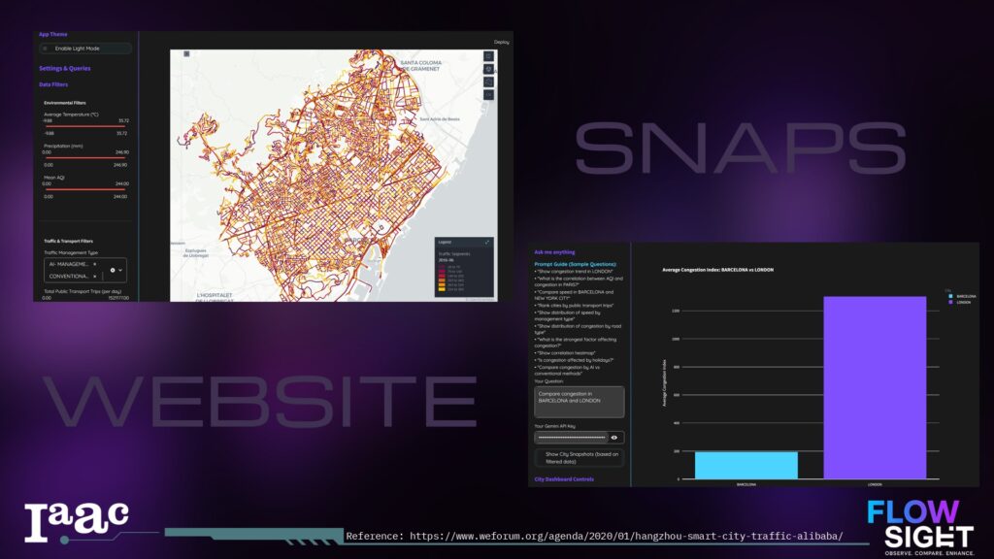Viewport: 994px width, 559px height.
Task: Focus the Gemini API Key field
Action: pyautogui.click(x=572, y=438)
